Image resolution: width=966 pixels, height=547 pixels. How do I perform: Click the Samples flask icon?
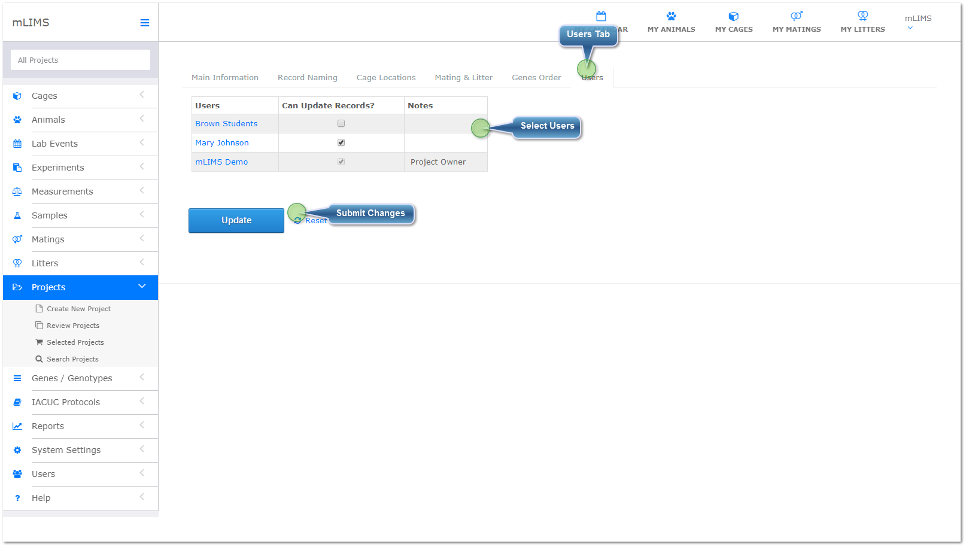click(x=17, y=215)
